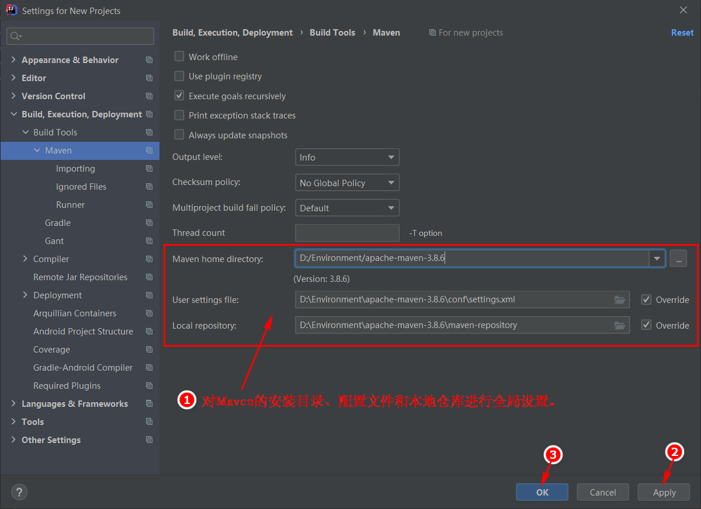Viewport: 701px width, 509px height.
Task: Collapse the Maven tree node
Action: [37, 151]
